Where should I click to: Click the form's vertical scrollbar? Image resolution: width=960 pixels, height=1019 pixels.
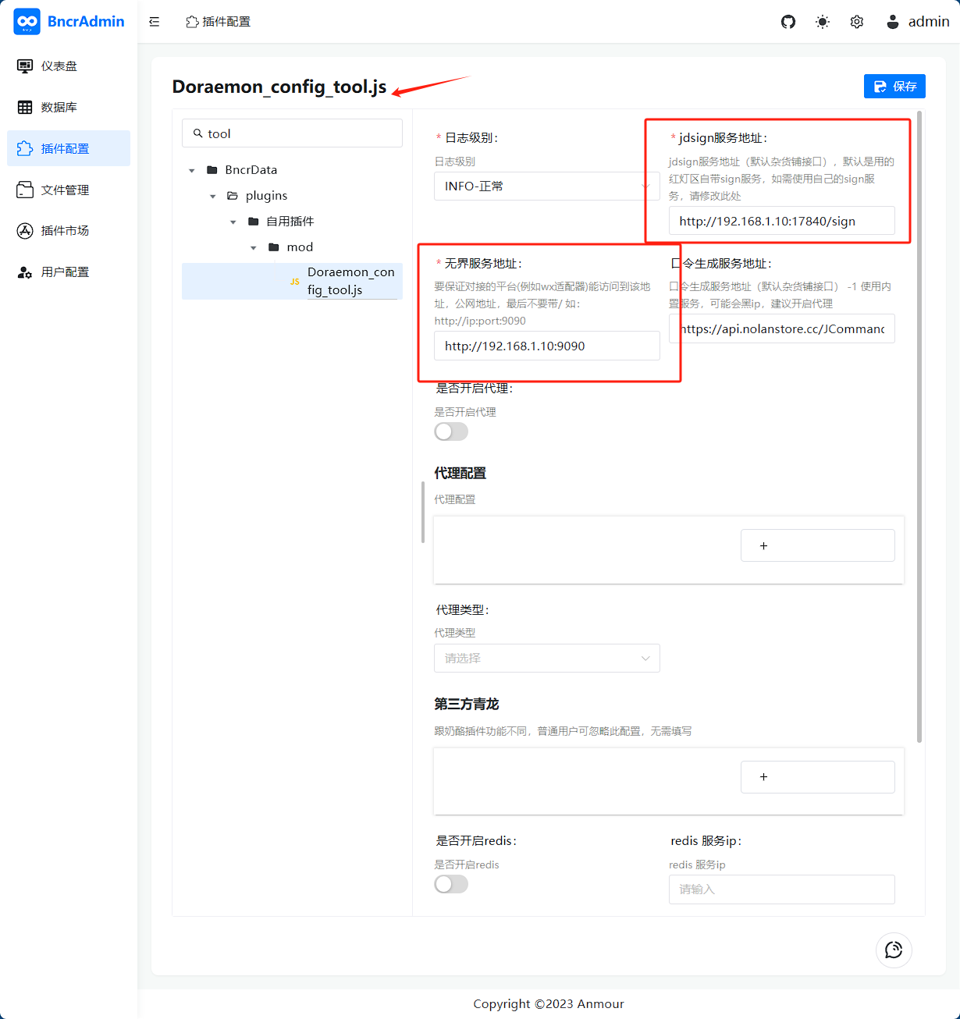click(919, 425)
